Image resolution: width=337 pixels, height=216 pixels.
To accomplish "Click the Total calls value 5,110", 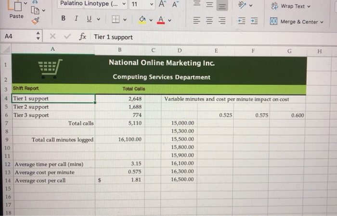I will pyautogui.click(x=120, y=123).
